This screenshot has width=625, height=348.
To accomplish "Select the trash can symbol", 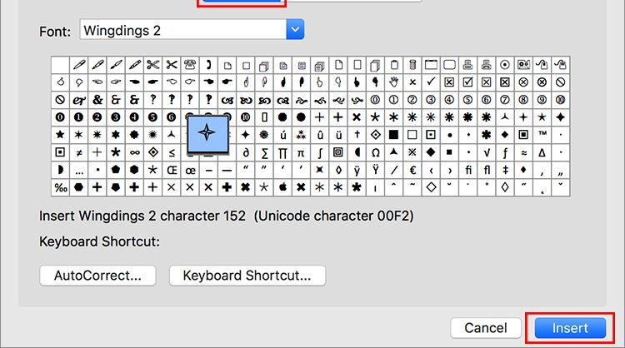I will [412, 64].
